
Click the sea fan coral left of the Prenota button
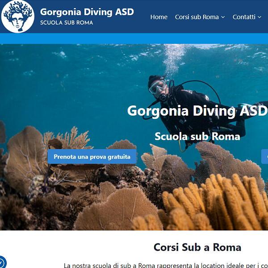pos(25,159)
